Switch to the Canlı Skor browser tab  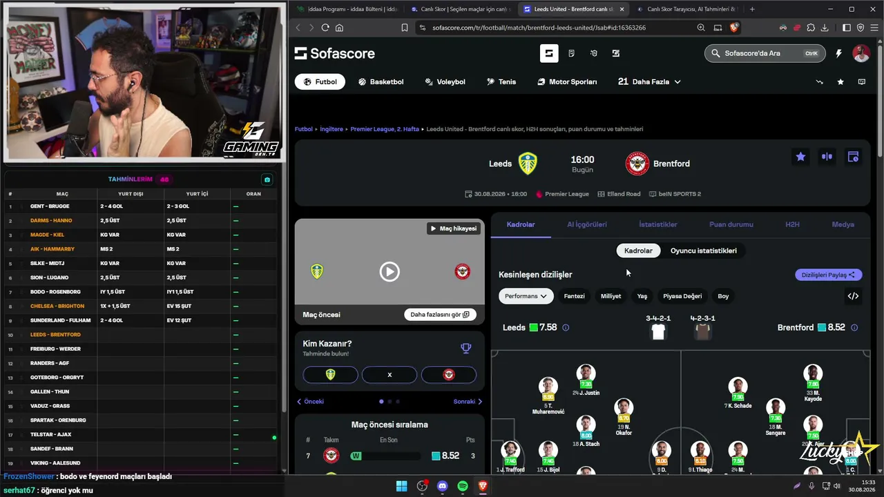[x=460, y=9]
